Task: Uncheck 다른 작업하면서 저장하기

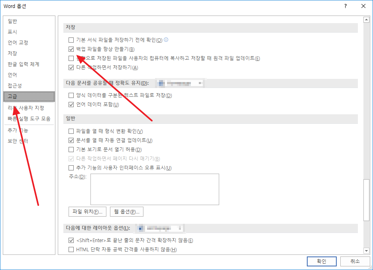Action: (x=71, y=68)
